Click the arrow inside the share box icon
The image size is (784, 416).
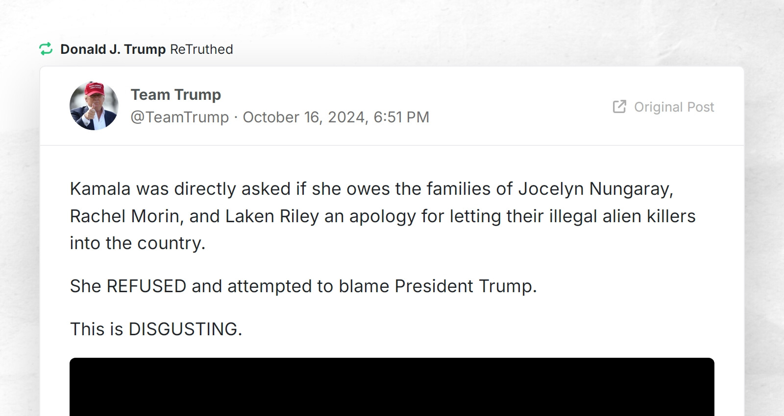[622, 104]
